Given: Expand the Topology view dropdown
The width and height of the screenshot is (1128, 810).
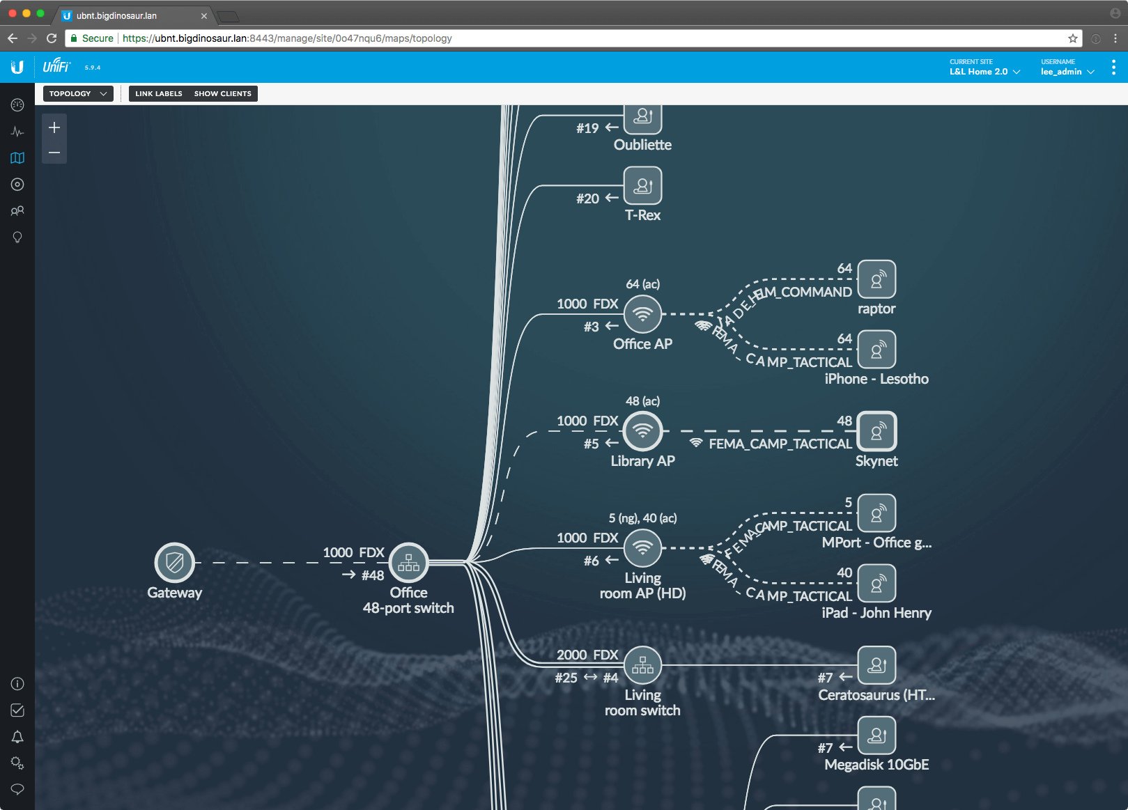Looking at the screenshot, I should click(x=78, y=94).
